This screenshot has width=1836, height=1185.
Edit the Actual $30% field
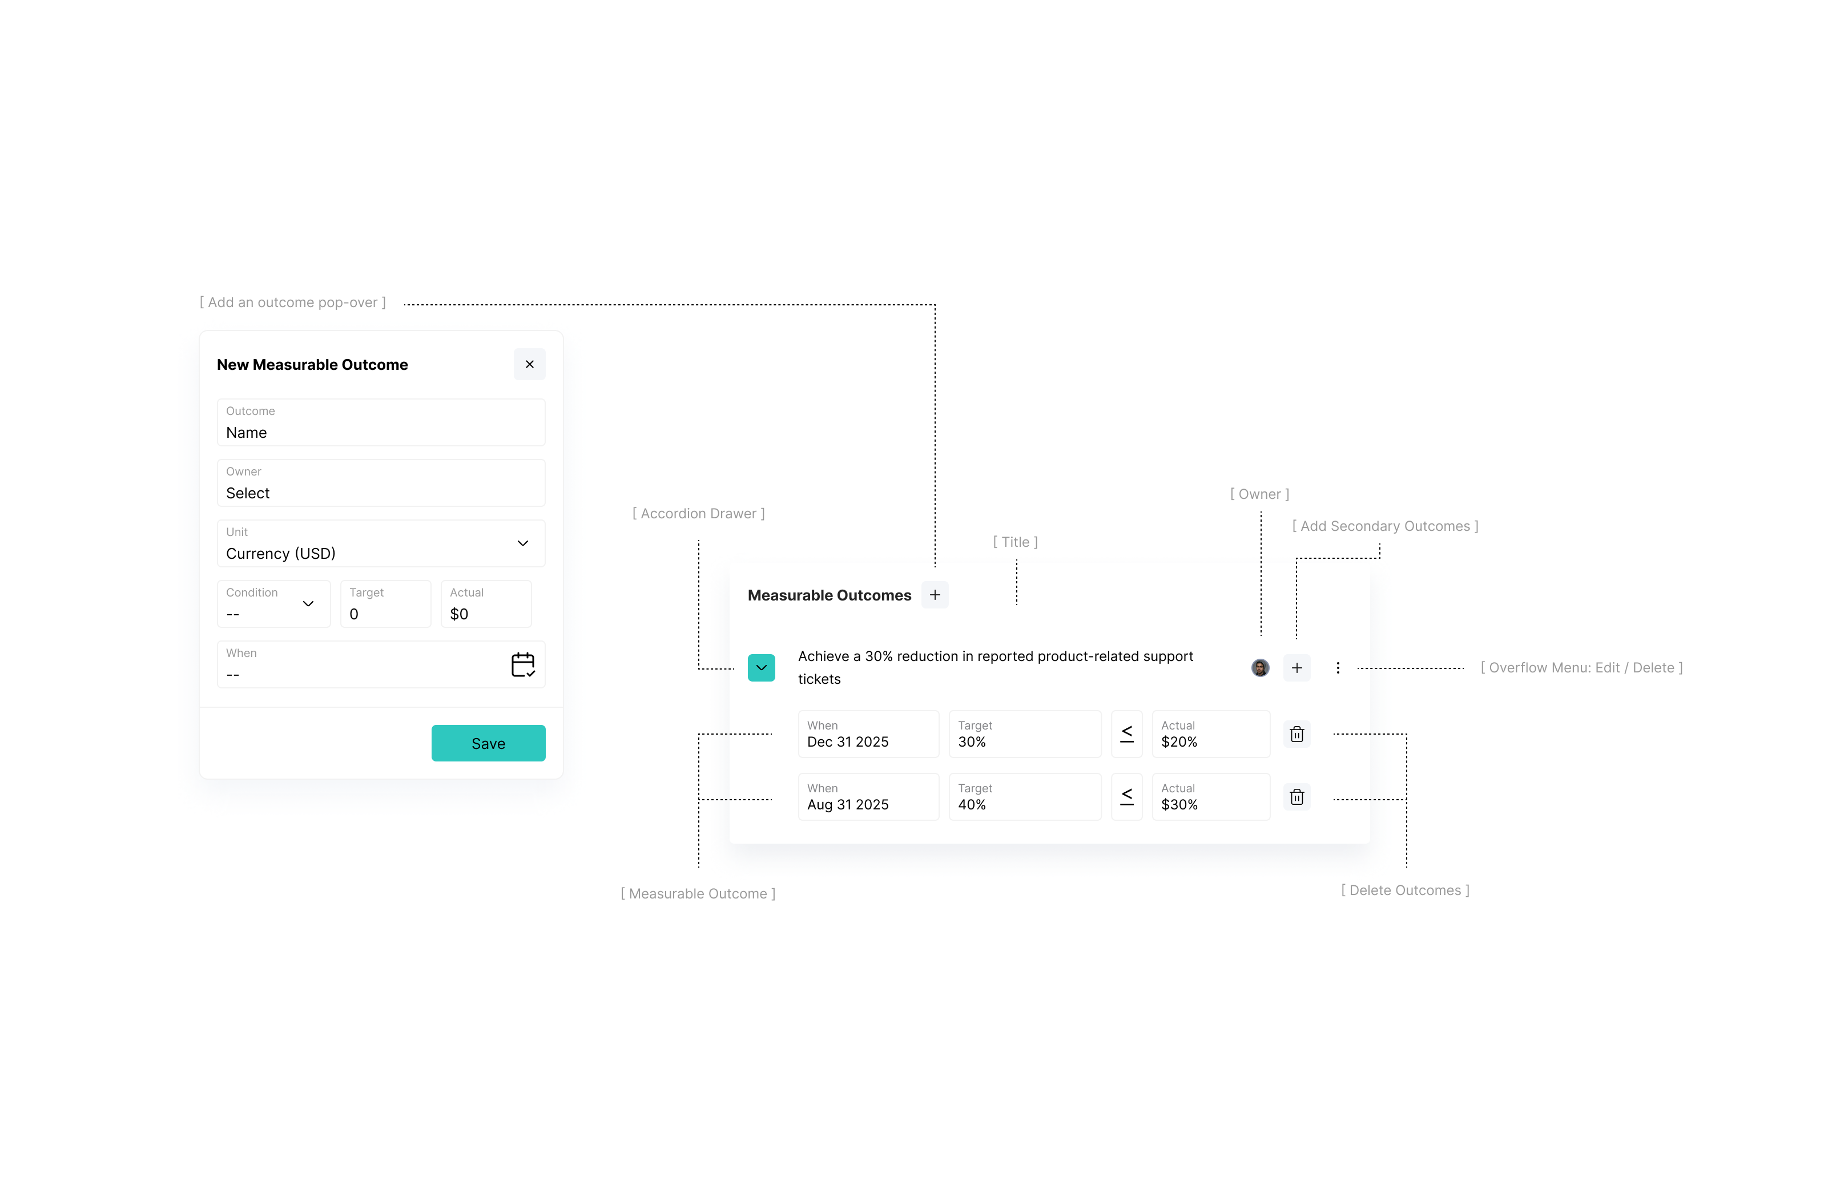[x=1210, y=797]
